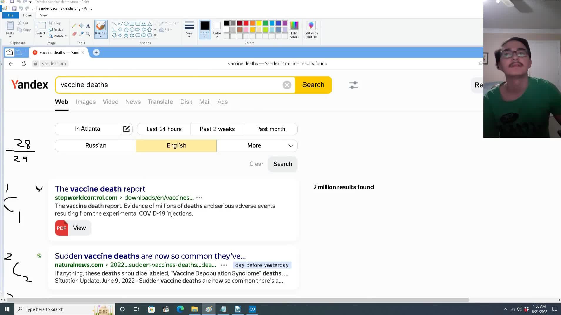Screen dimensions: 561x315
Task: Select the Color picker eyedropper tool
Action: coord(81,34)
